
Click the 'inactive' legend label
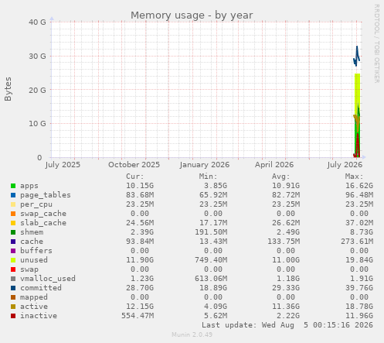coord(39,316)
